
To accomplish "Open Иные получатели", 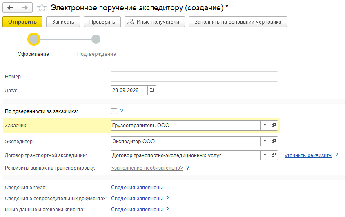I will (155, 22).
